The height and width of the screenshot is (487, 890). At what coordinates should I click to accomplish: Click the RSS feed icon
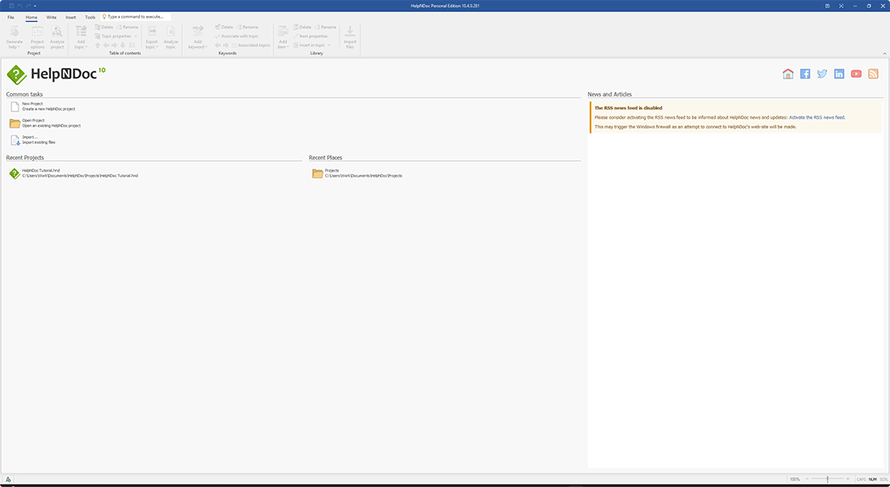click(x=873, y=73)
